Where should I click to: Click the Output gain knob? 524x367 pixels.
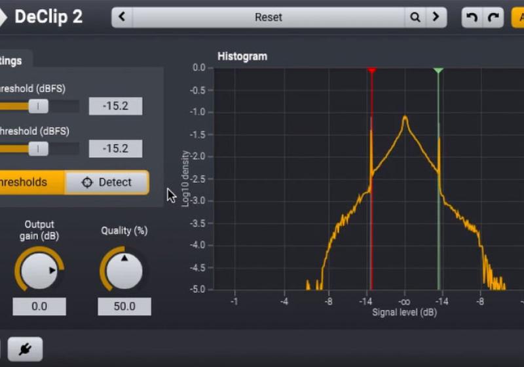click(x=39, y=270)
